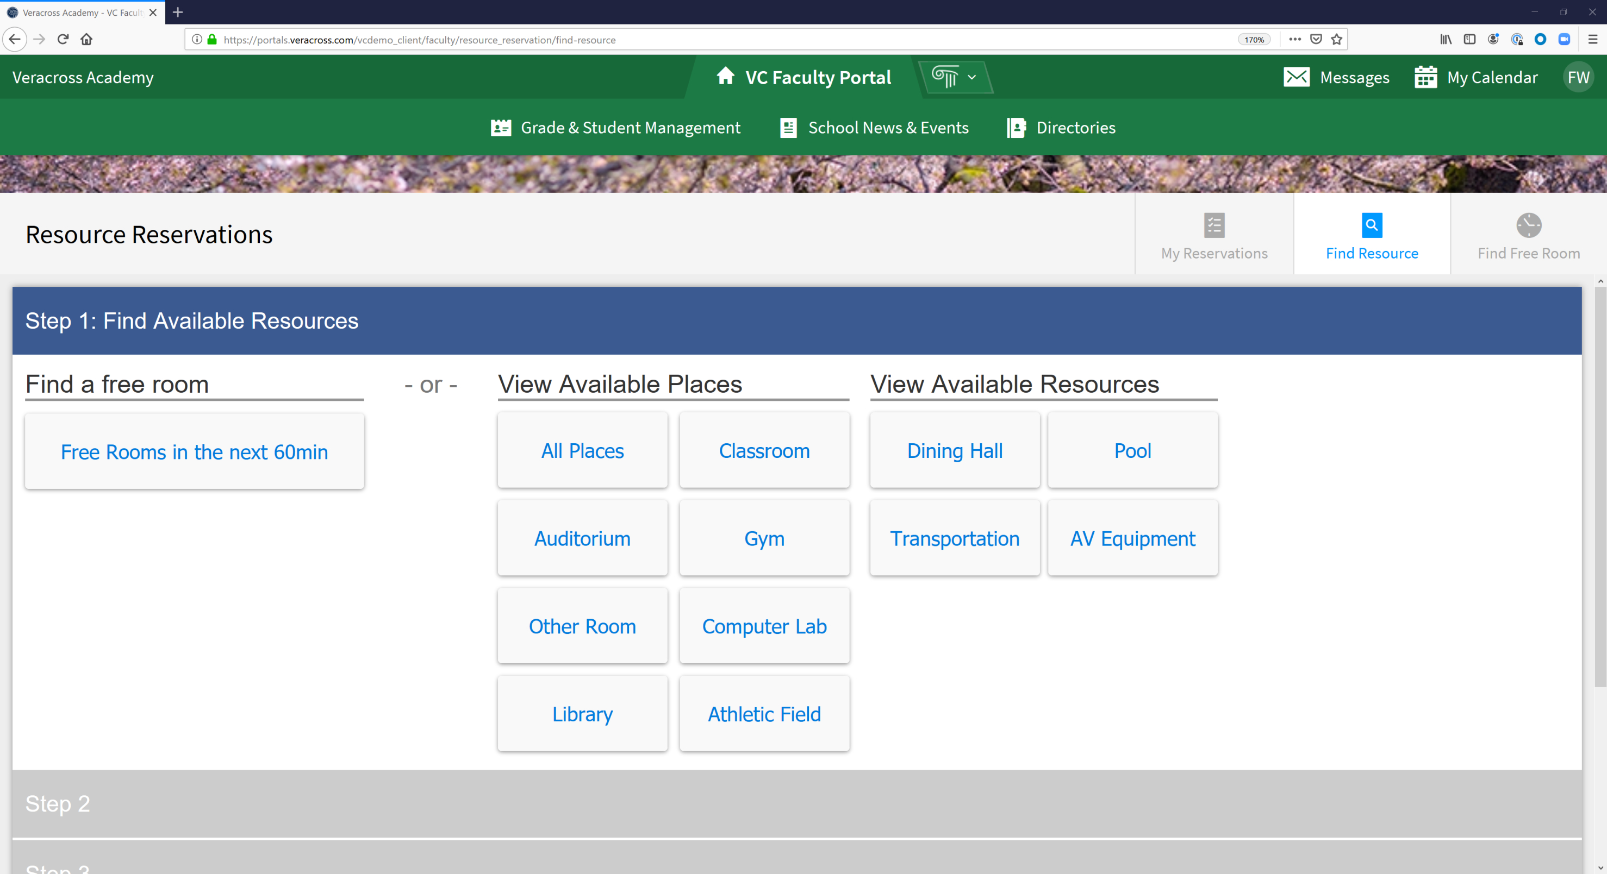Viewport: 1607px width, 874px height.
Task: Open Messages via the envelope icon
Action: click(1297, 77)
